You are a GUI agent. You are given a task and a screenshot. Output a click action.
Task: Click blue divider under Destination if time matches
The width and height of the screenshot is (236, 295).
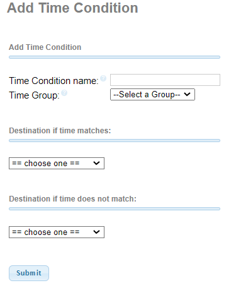click(115, 140)
